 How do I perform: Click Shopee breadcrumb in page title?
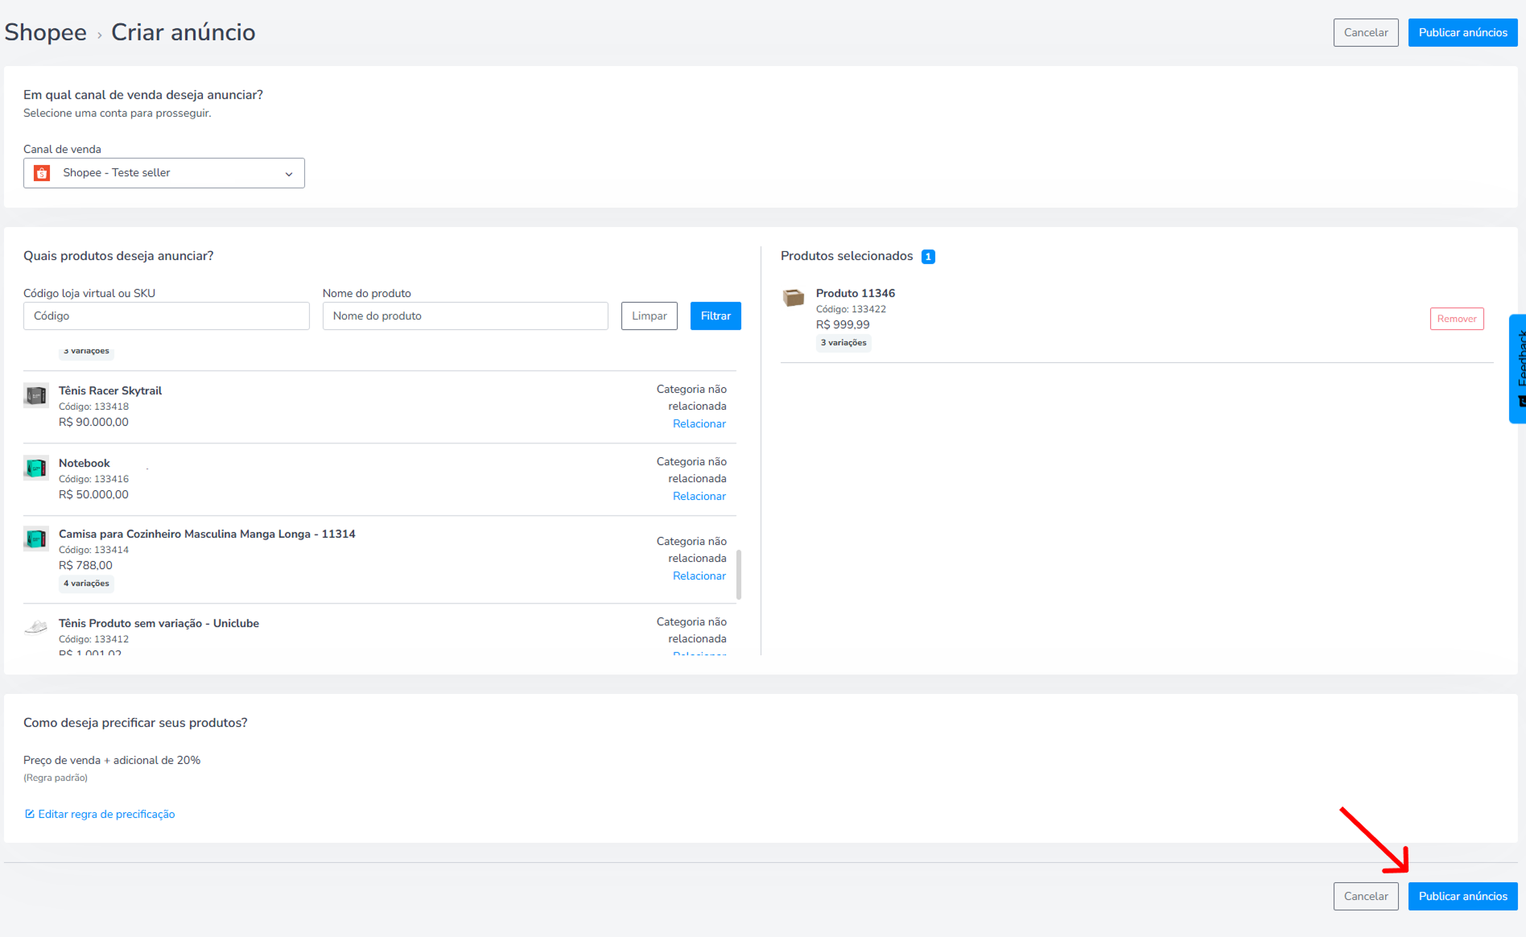pyautogui.click(x=46, y=32)
